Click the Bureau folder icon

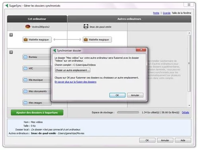point(25,57)
